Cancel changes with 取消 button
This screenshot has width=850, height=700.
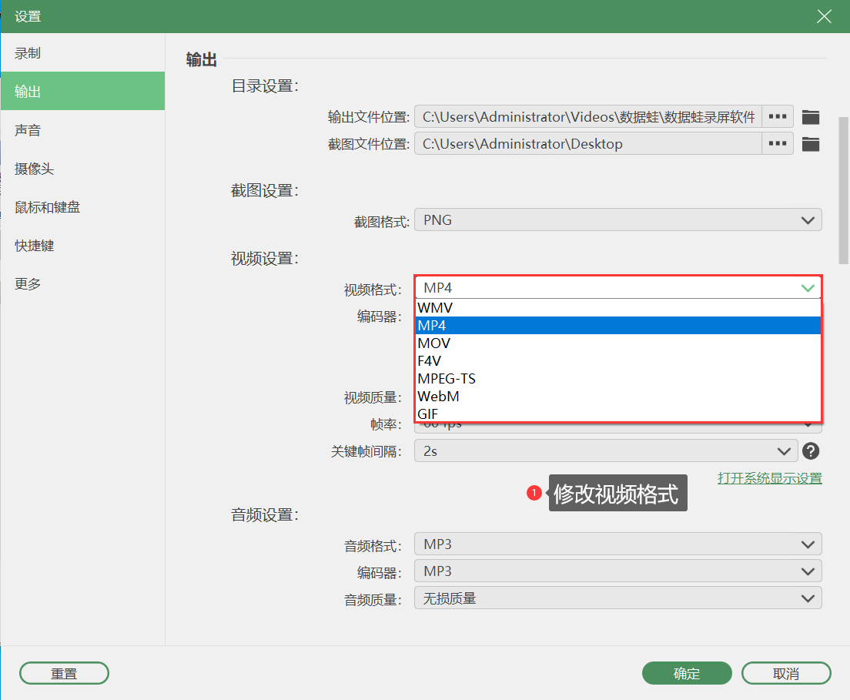(786, 673)
